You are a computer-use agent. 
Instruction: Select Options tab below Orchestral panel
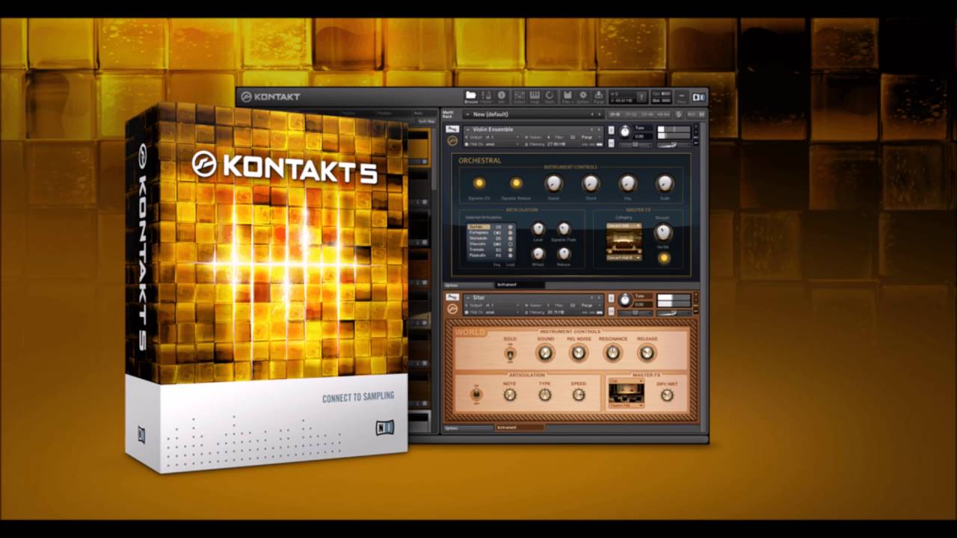(x=469, y=285)
